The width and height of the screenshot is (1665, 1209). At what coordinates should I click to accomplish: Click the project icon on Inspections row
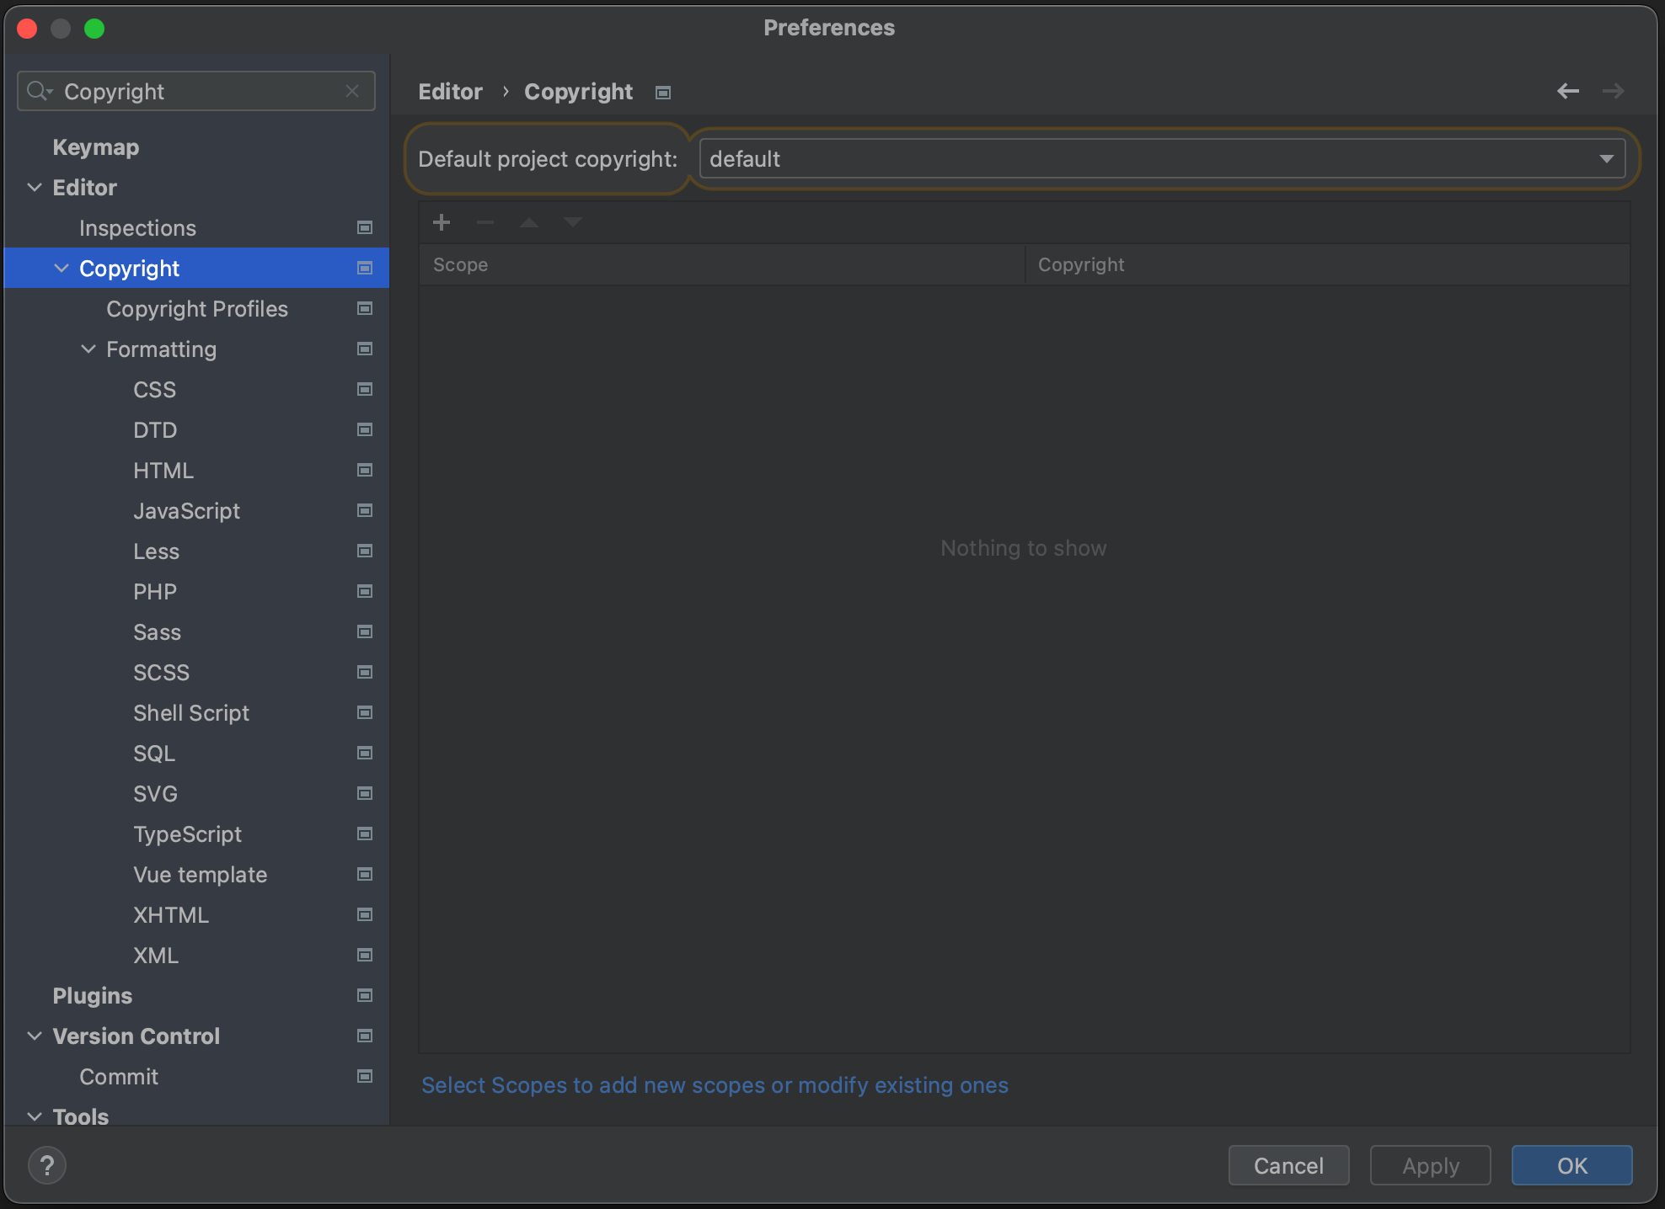pyautogui.click(x=365, y=227)
